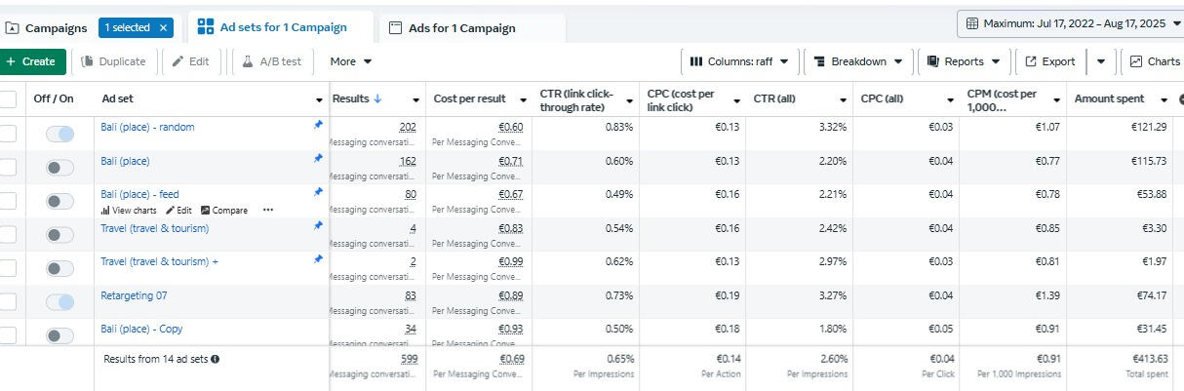Clear the 1 selected campaign filter
1184x391 pixels.
tap(163, 28)
